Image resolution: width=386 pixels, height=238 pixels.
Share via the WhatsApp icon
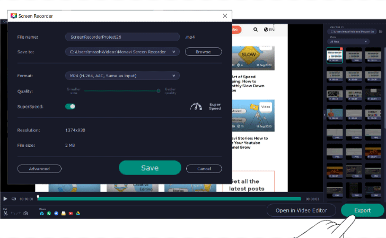(49, 213)
